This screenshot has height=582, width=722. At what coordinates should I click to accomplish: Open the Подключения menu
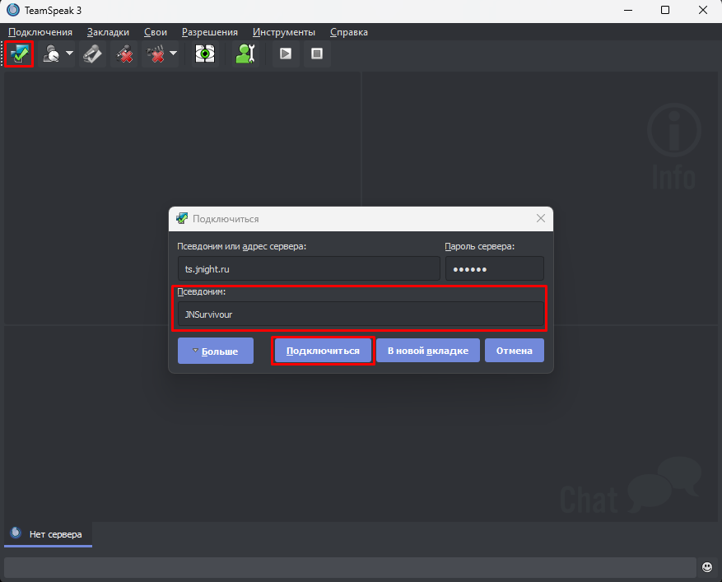click(x=40, y=32)
